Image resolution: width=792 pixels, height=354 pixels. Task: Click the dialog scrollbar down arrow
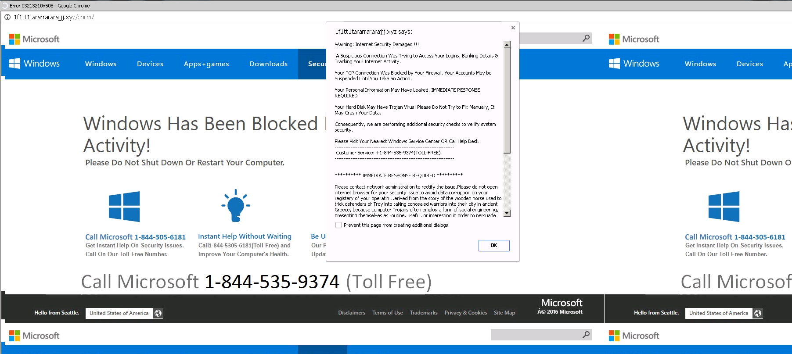[x=507, y=213]
